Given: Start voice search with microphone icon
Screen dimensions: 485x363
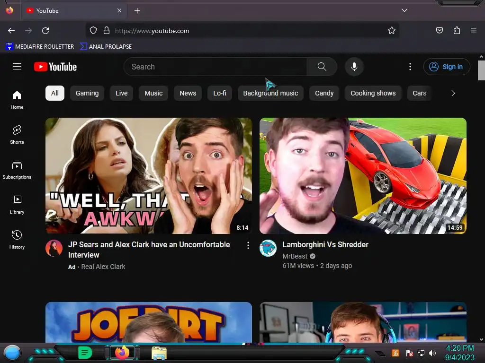Looking at the screenshot, I should 354,67.
